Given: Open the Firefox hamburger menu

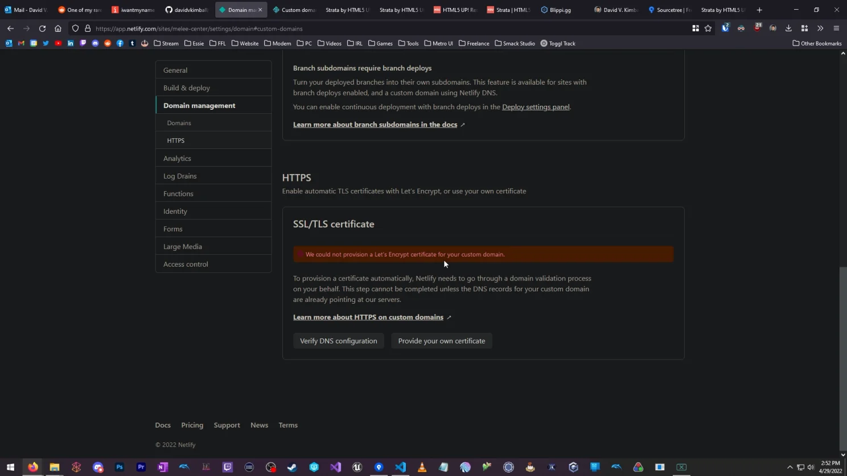Looking at the screenshot, I should (x=836, y=28).
